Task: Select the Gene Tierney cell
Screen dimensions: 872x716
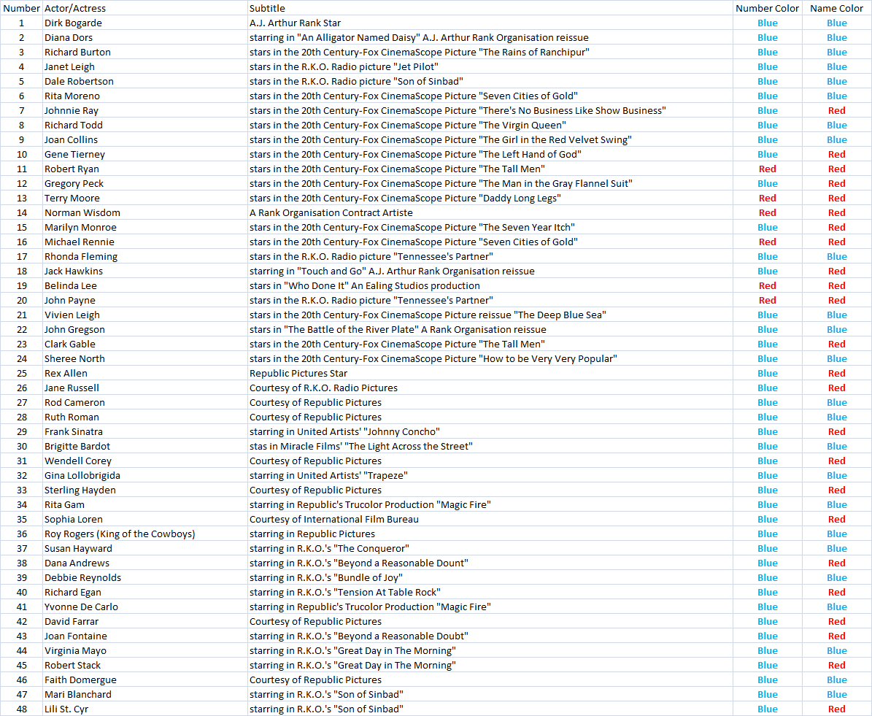Action: tap(145, 154)
